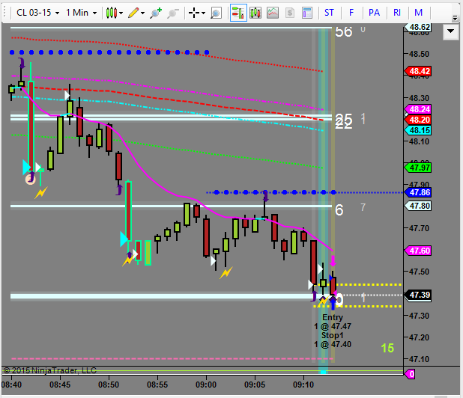
Task: Open the Data Series bars icon
Action: pos(255,13)
